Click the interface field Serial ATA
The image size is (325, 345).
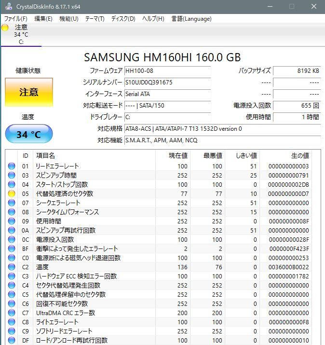[x=167, y=94]
